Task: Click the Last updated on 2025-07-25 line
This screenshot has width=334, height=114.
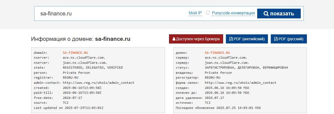Action: coord(69,108)
